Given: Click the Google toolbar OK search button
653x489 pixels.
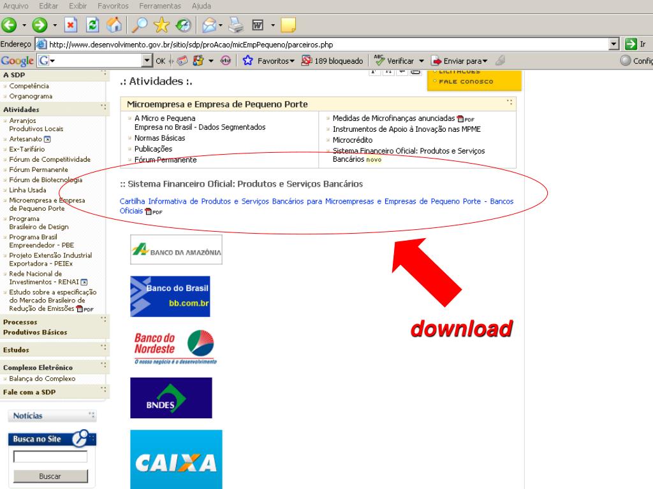Looking at the screenshot, I should [160, 60].
